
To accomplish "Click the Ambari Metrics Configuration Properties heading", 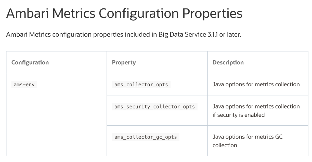I will coord(124,13).
